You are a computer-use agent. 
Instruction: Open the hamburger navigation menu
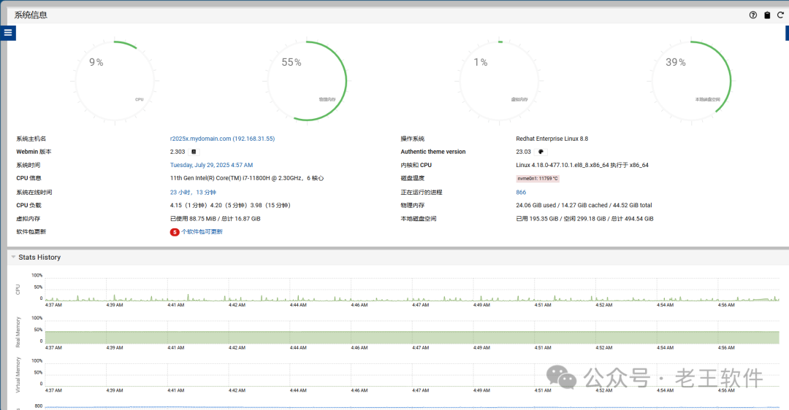(8, 33)
